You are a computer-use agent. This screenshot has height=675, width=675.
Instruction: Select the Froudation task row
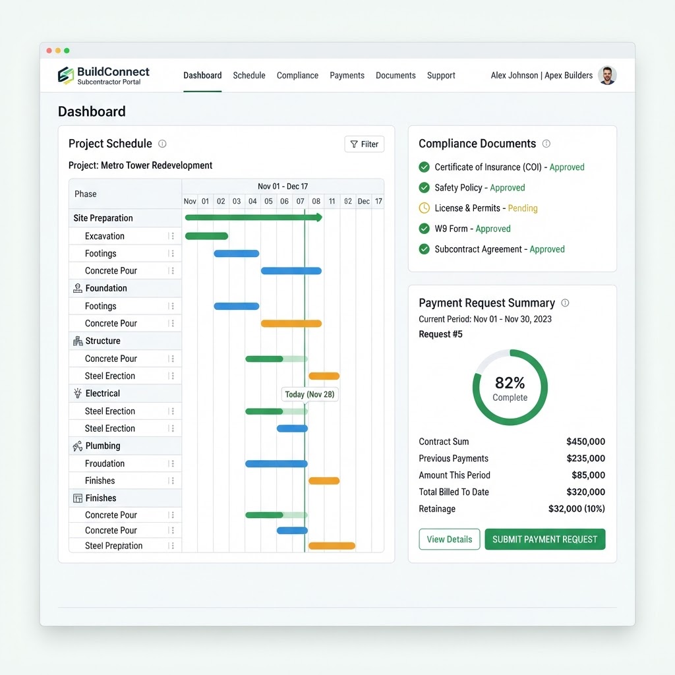click(125, 463)
